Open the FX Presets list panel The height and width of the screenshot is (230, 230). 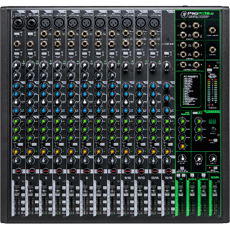pos(191,91)
